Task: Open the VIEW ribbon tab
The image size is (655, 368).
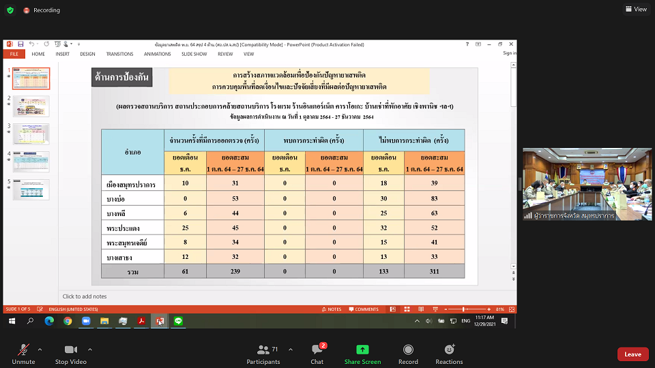Action: (x=248, y=55)
